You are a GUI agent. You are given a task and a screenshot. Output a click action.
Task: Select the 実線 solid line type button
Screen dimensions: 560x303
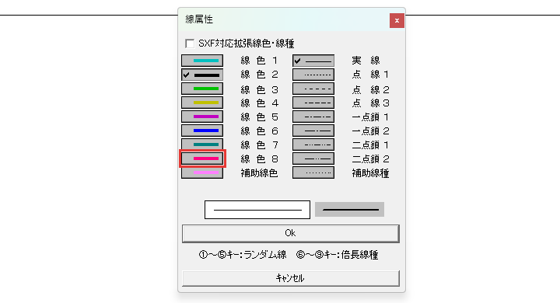(x=313, y=61)
